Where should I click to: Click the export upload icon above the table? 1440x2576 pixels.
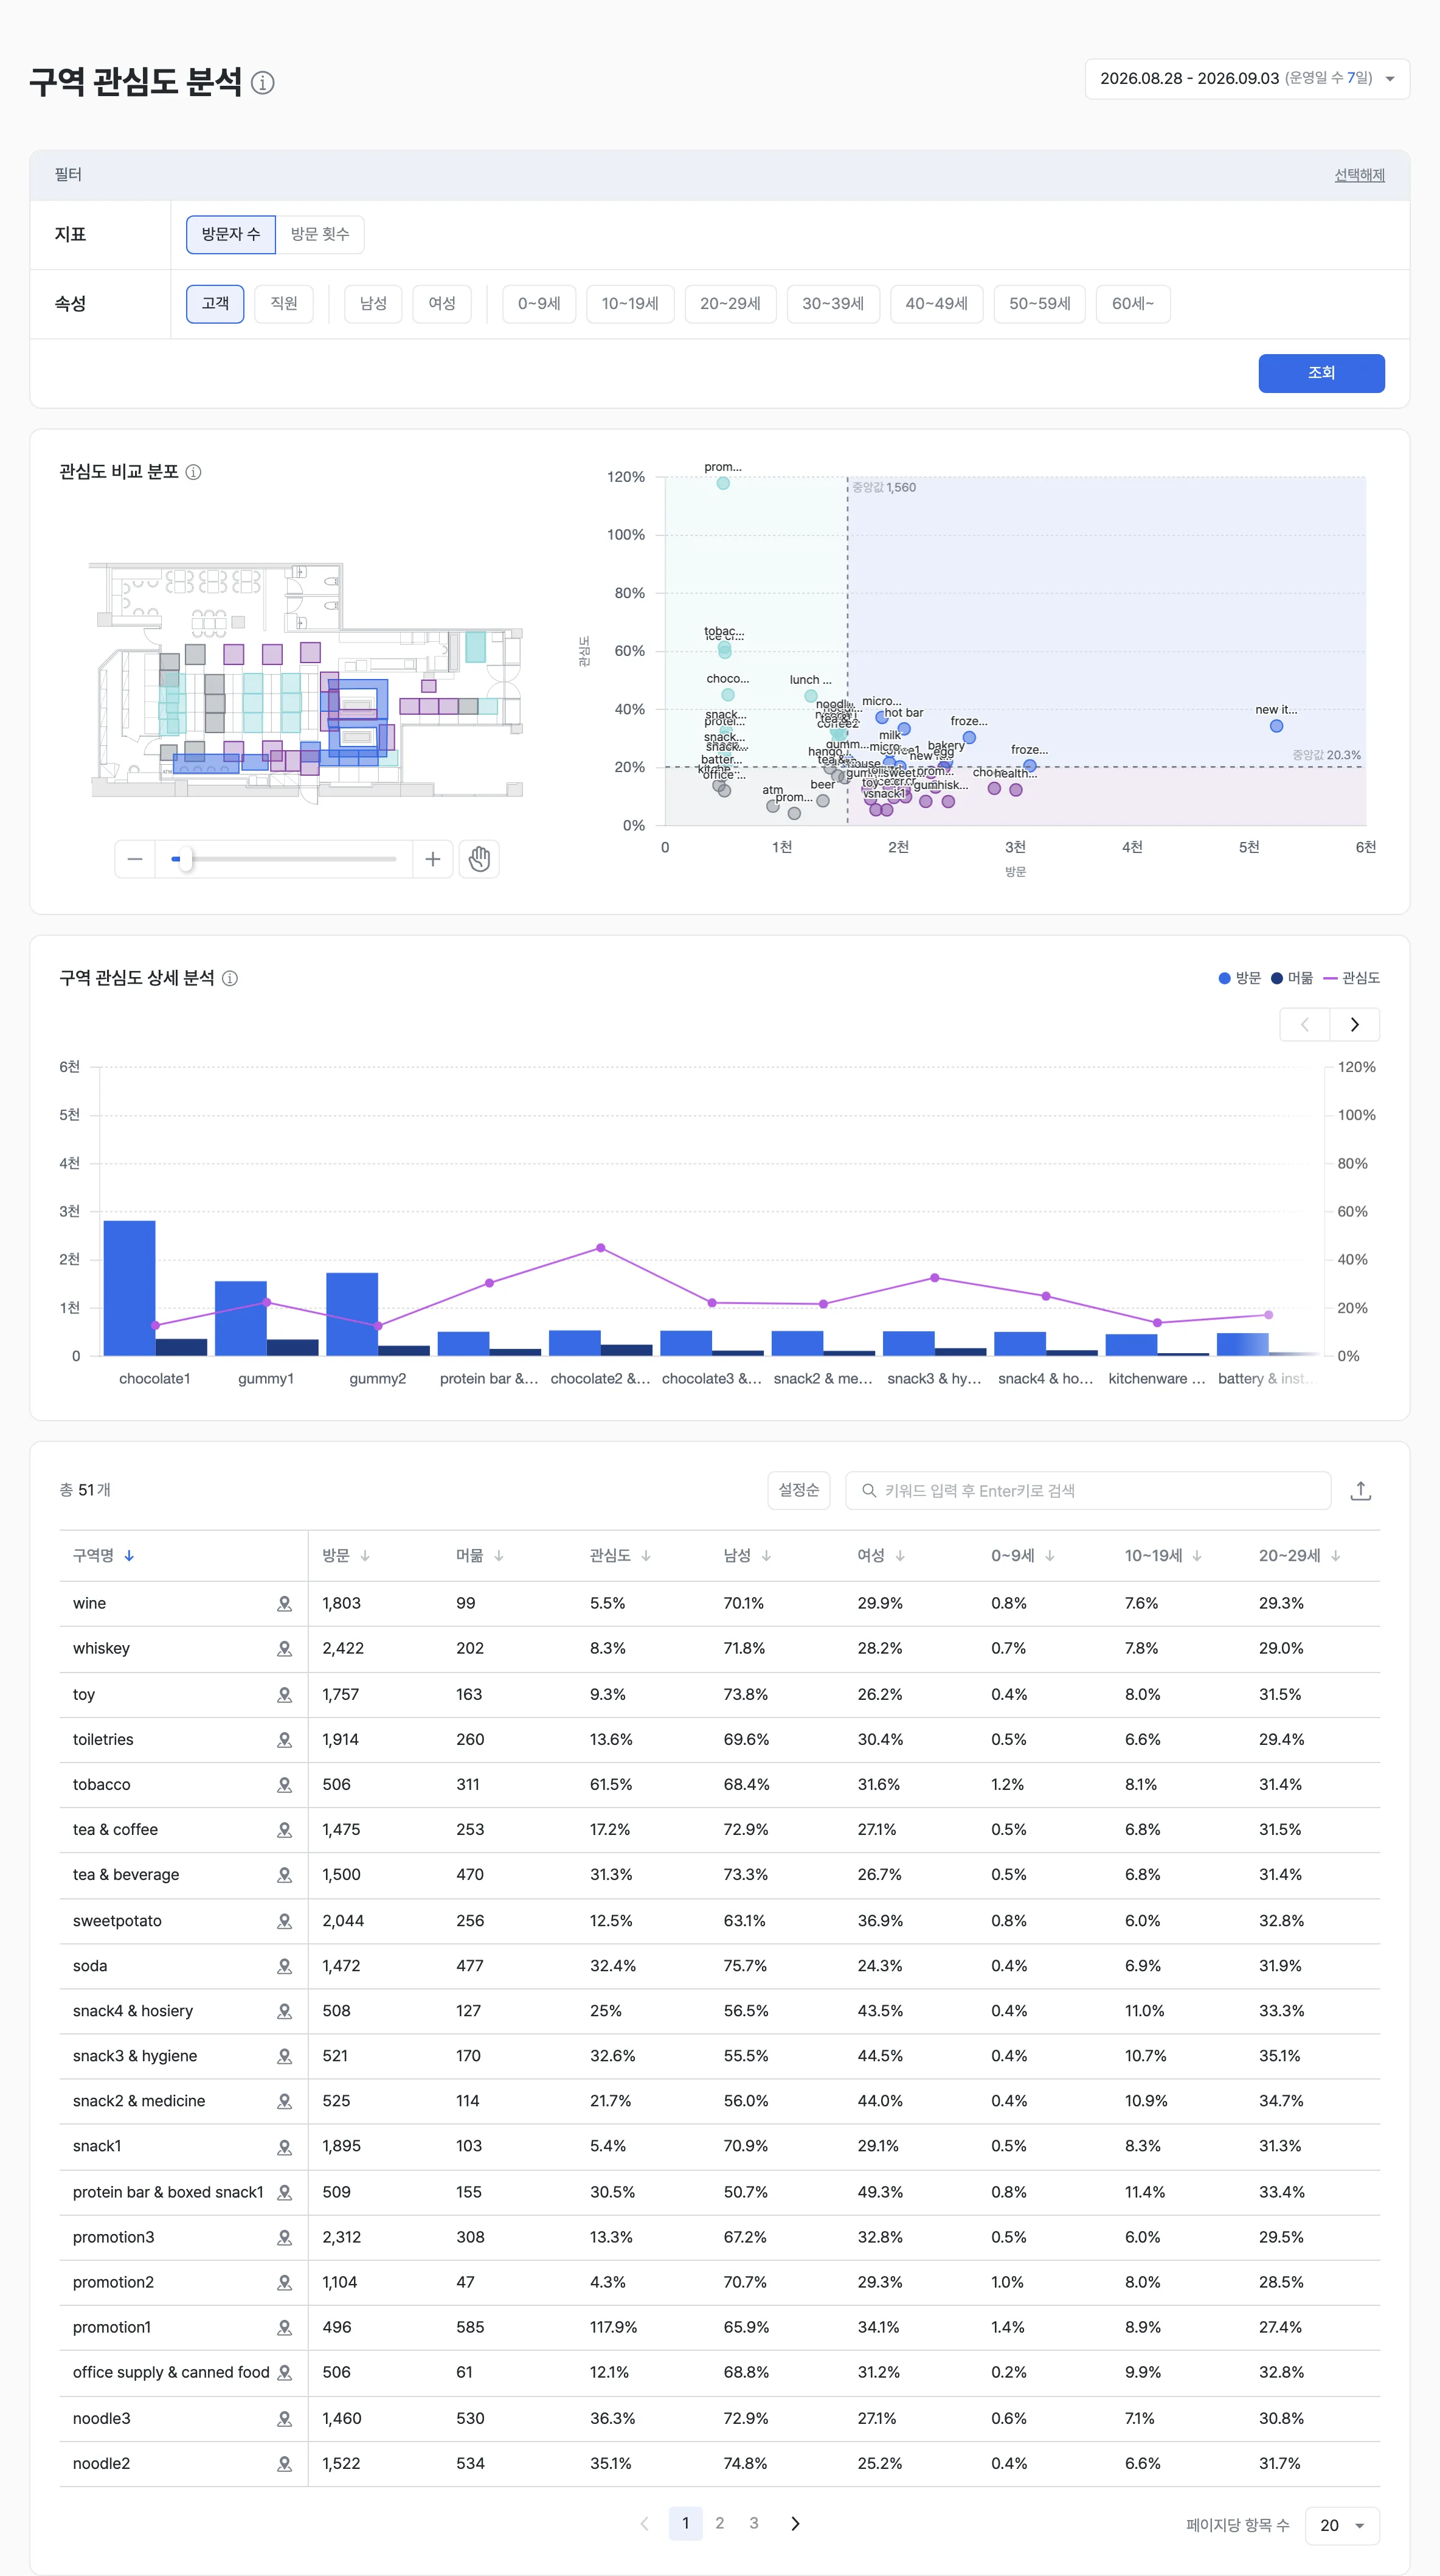pos(1360,1491)
